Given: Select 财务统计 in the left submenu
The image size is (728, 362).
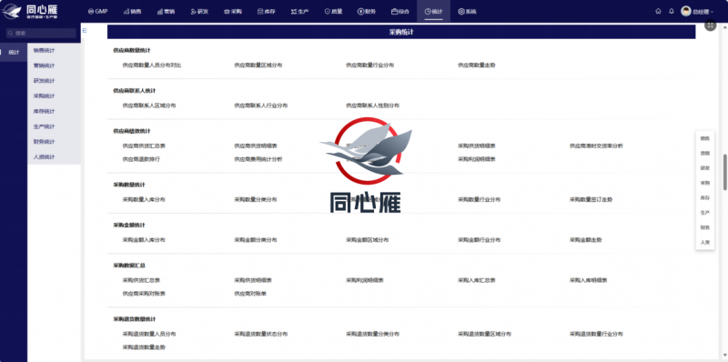Looking at the screenshot, I should click(44, 142).
